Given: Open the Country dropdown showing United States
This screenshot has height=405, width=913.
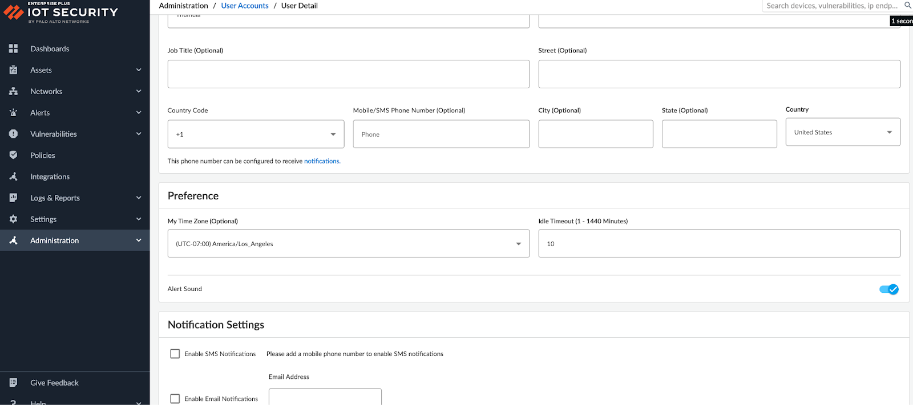Looking at the screenshot, I should click(842, 132).
